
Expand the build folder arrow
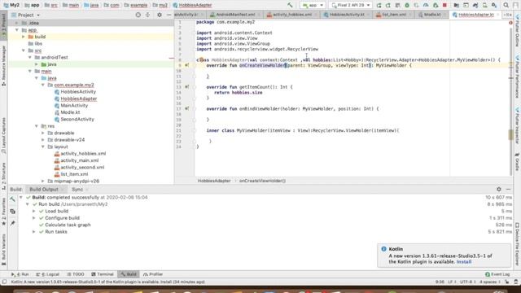tap(24, 37)
